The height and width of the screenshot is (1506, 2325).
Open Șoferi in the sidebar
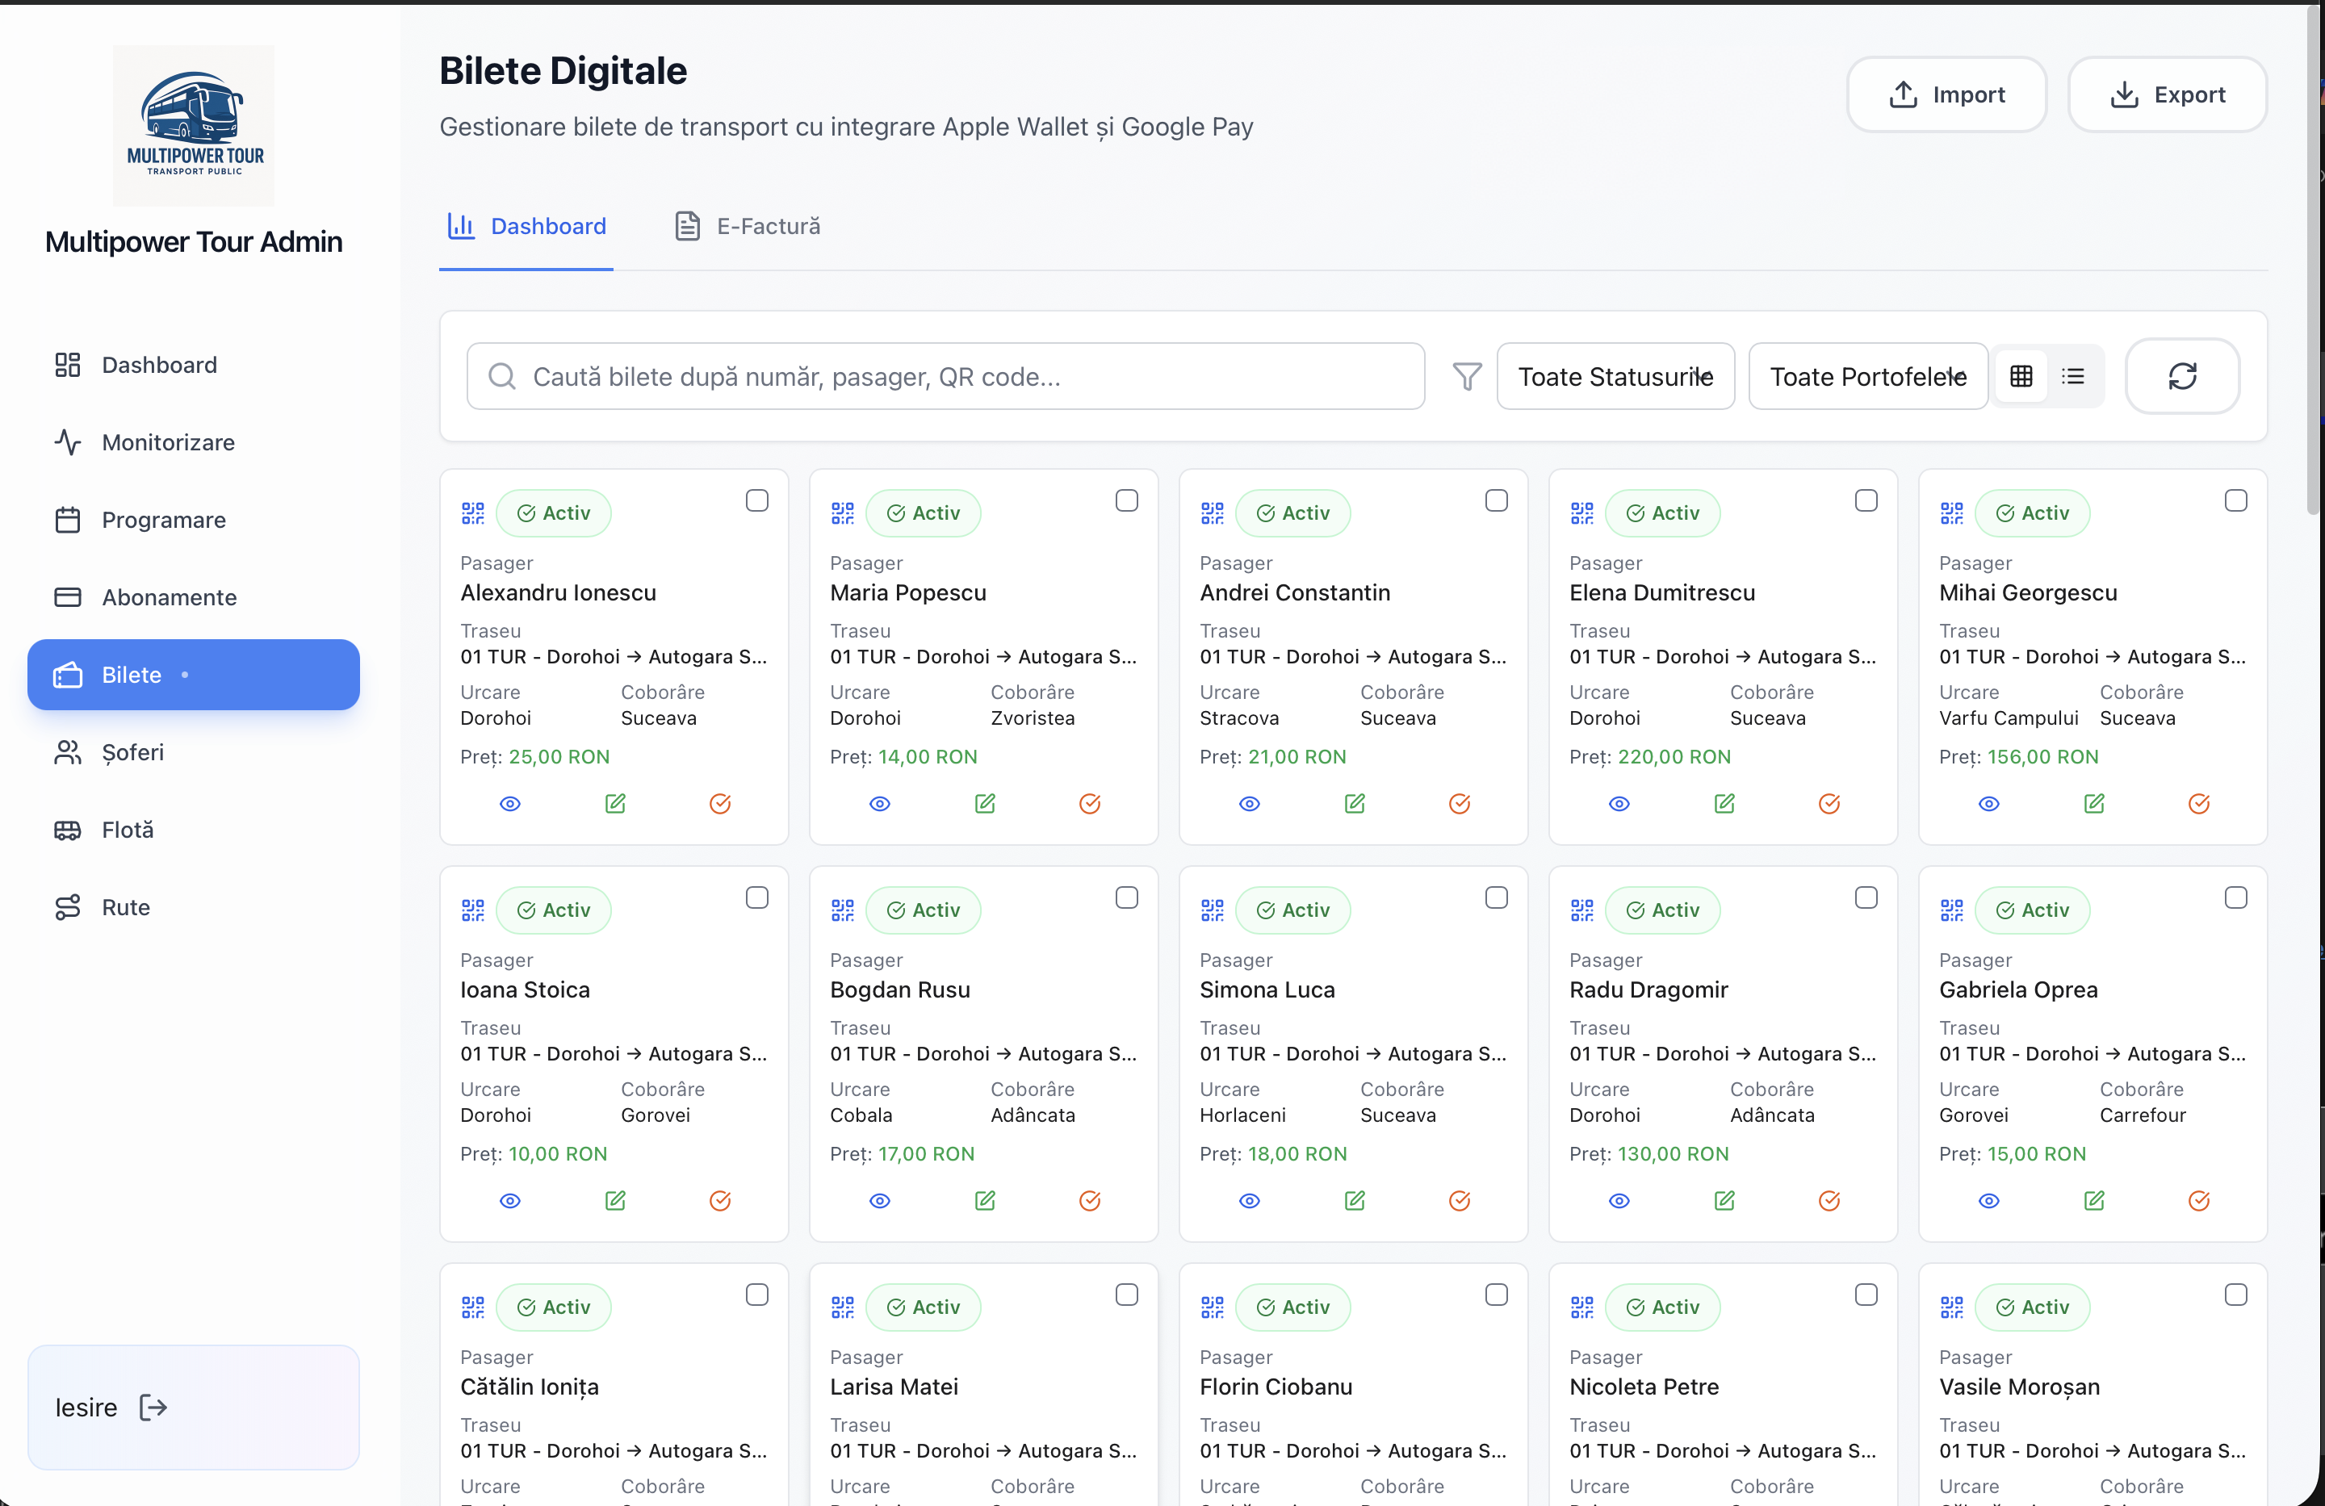pyautogui.click(x=194, y=752)
